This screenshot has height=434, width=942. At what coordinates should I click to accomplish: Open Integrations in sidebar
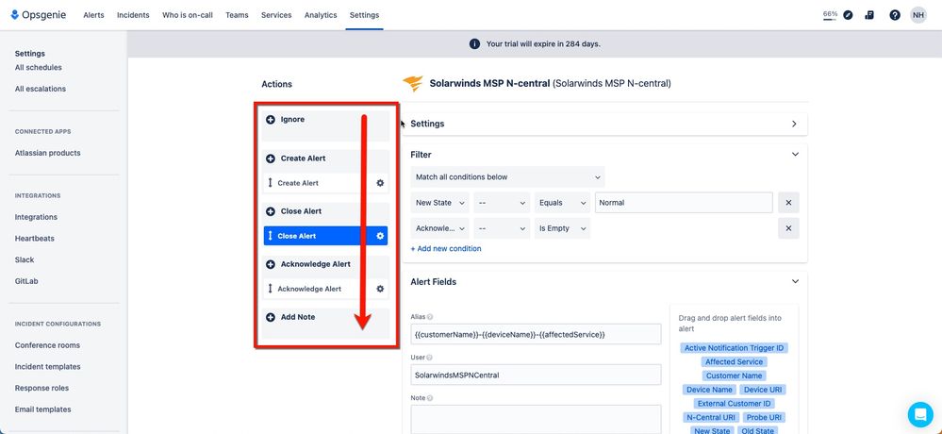coord(36,217)
